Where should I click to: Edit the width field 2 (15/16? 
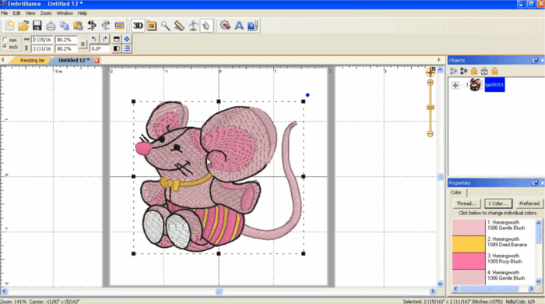point(42,40)
